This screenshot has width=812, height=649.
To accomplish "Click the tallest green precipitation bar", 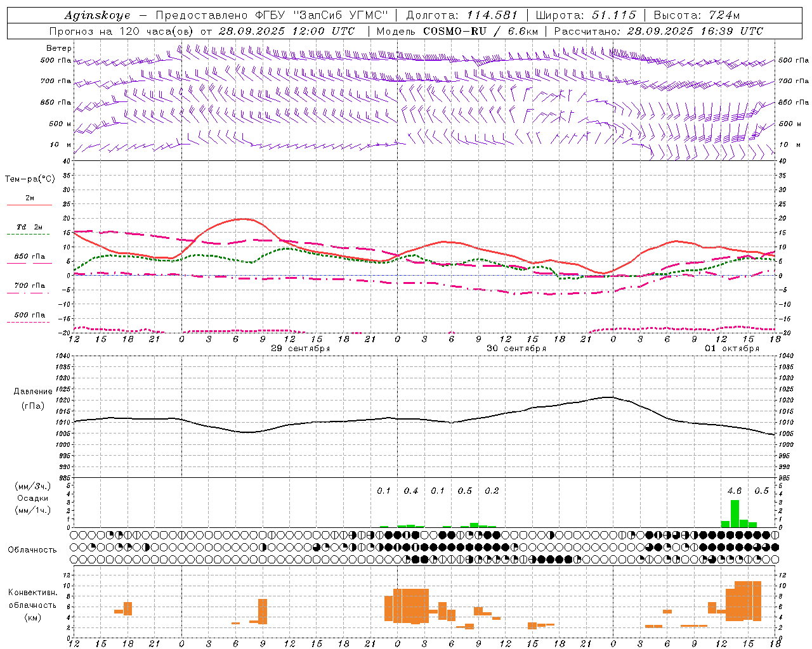I will coord(735,514).
